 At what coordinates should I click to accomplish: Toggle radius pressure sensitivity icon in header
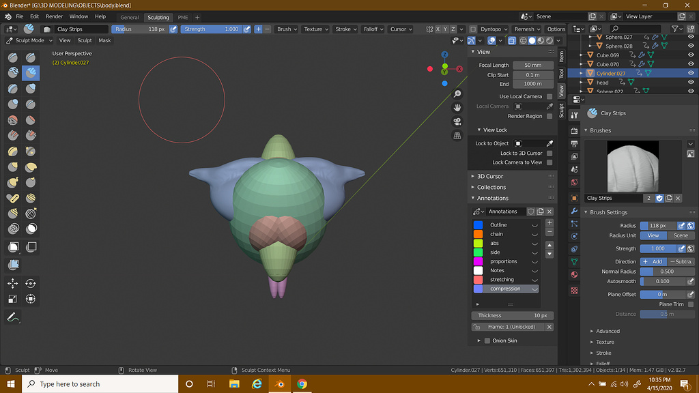point(173,29)
